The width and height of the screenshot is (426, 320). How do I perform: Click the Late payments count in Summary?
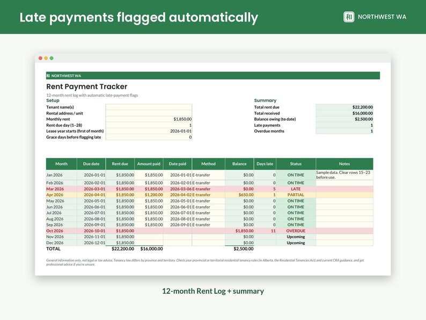tap(344, 125)
